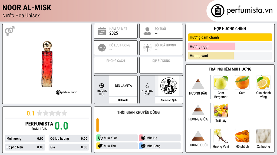The image size is (277, 155).
Task: Click the Hương vani accord bar
Action: (x=230, y=56)
